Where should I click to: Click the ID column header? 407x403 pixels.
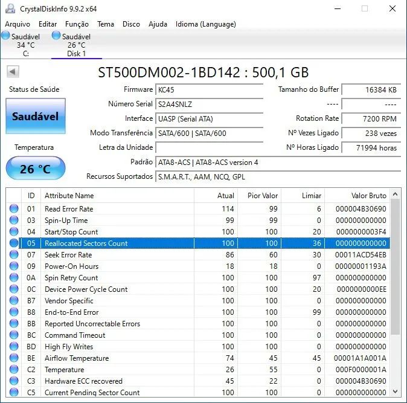[31, 196]
